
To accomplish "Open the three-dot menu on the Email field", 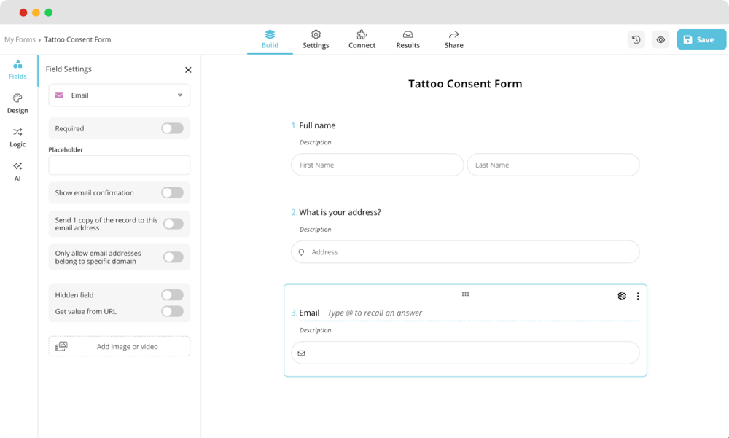I will (x=638, y=296).
